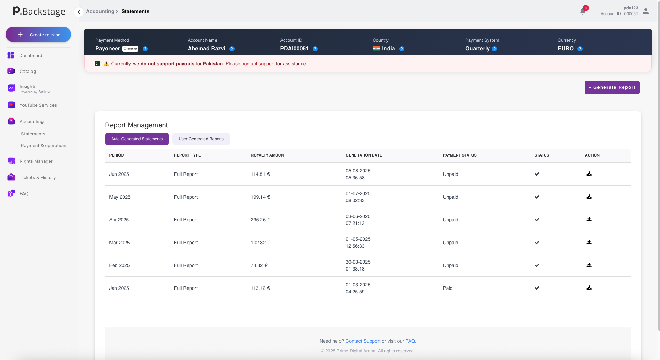Open the notifications bell
The image size is (660, 360).
pos(583,11)
